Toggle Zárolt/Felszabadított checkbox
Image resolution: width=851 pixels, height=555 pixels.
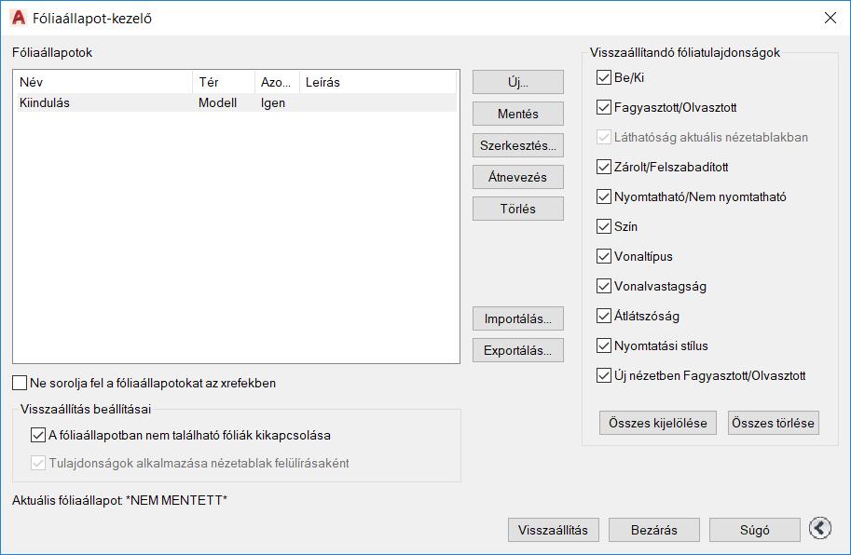(603, 167)
